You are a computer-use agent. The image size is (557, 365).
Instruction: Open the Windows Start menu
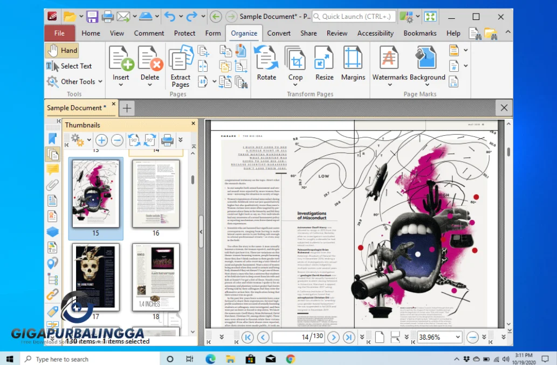(10, 359)
